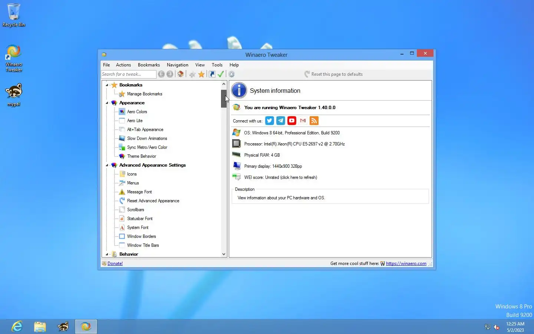Open Internet Explorer from taskbar
The width and height of the screenshot is (534, 334).
click(17, 327)
